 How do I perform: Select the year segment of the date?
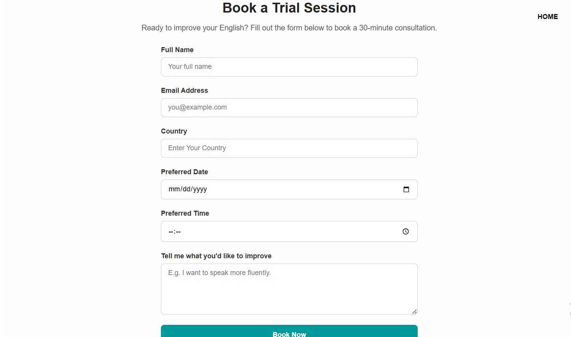(200, 189)
